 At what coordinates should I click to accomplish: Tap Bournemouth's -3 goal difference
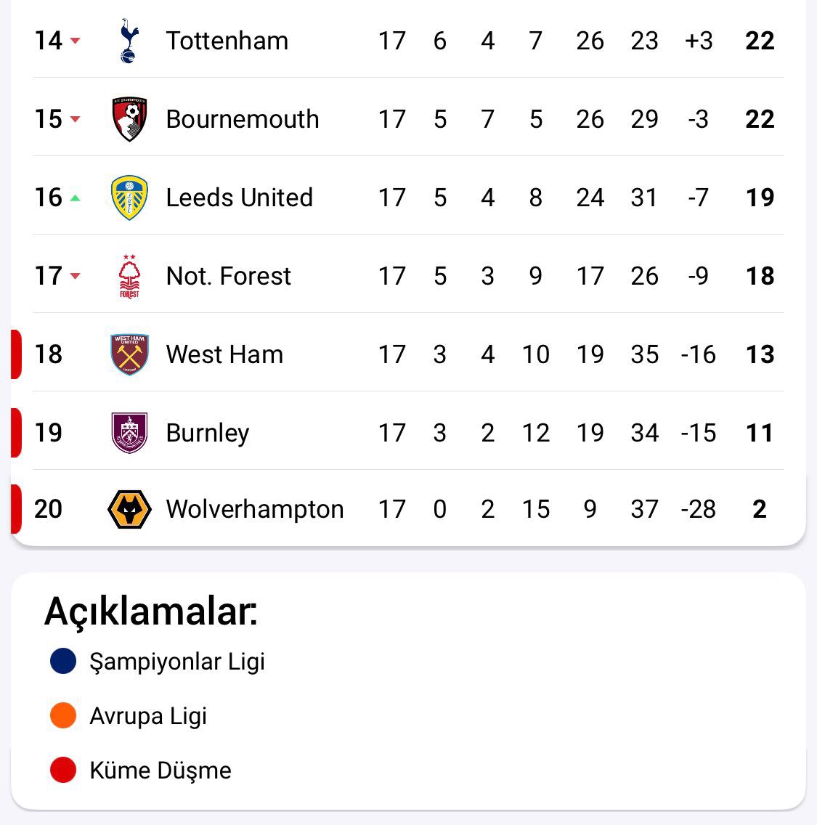point(698,119)
